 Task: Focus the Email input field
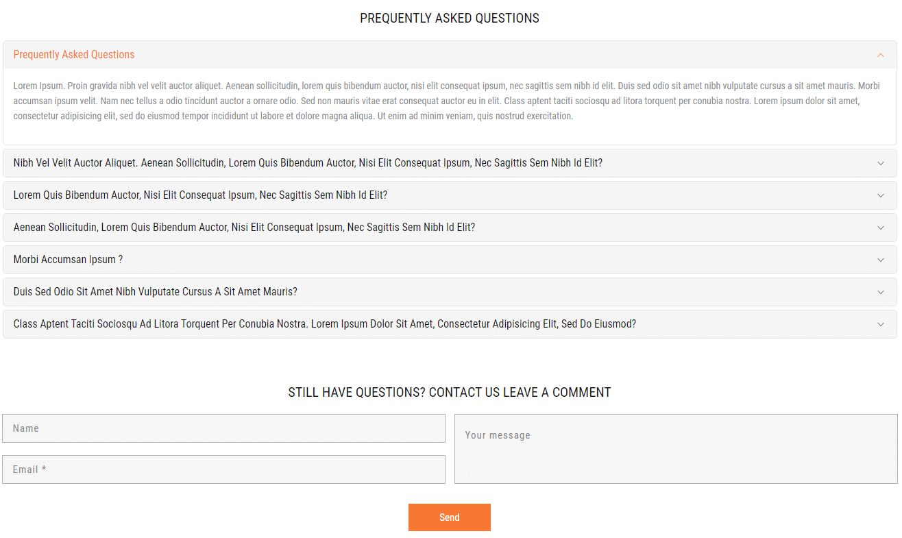click(223, 469)
